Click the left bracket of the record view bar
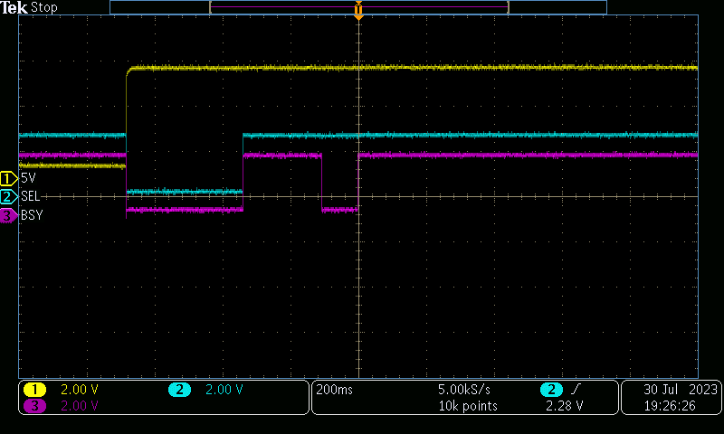 pos(211,7)
